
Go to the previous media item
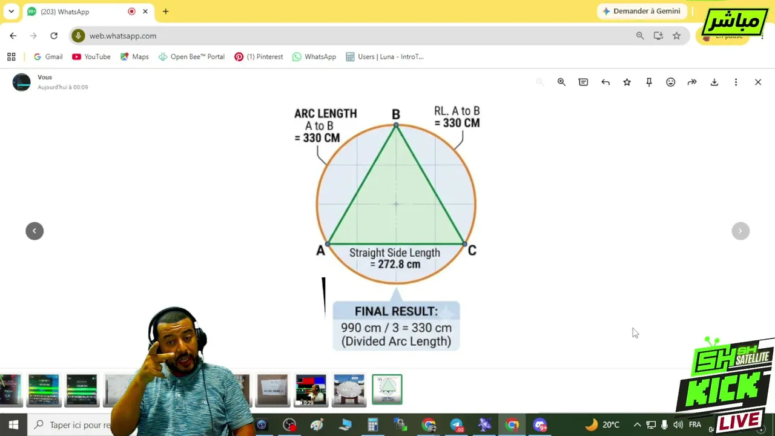pyautogui.click(x=35, y=231)
